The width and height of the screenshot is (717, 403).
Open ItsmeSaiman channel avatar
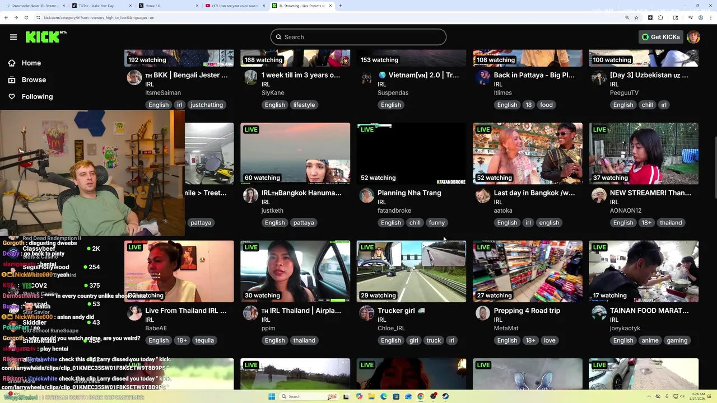[134, 77]
